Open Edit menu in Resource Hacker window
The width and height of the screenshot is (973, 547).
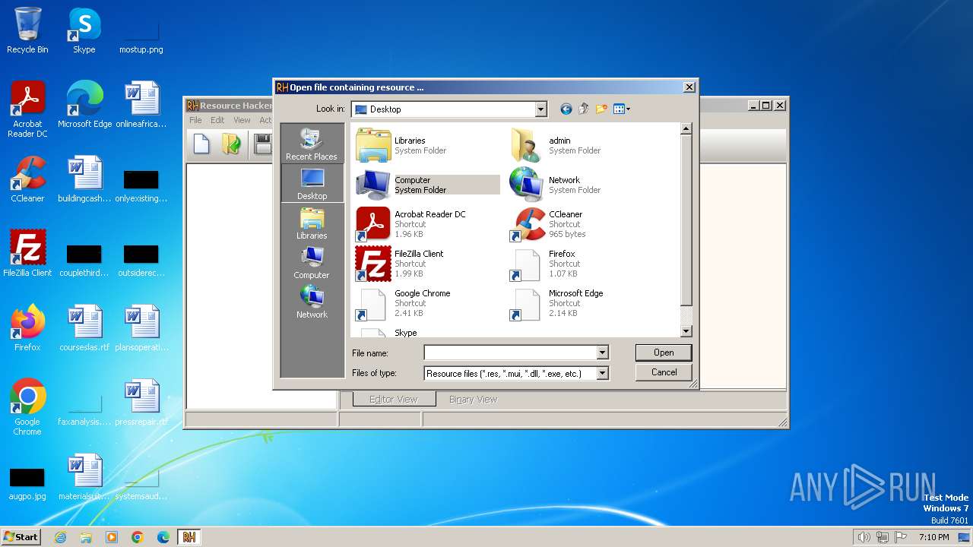point(217,120)
